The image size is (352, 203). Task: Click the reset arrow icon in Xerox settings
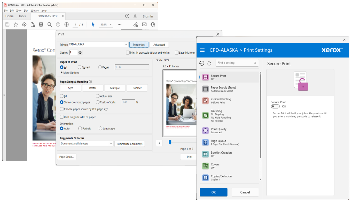tap(209, 63)
